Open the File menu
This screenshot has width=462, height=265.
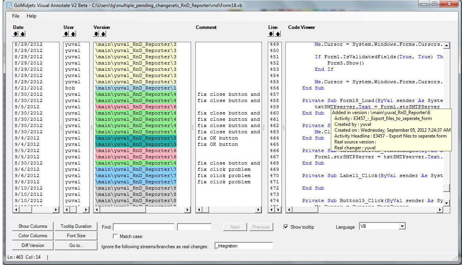click(x=16, y=16)
